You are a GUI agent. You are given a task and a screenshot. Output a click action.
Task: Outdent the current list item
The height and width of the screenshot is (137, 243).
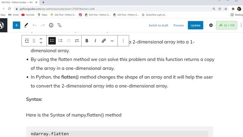[69, 41]
